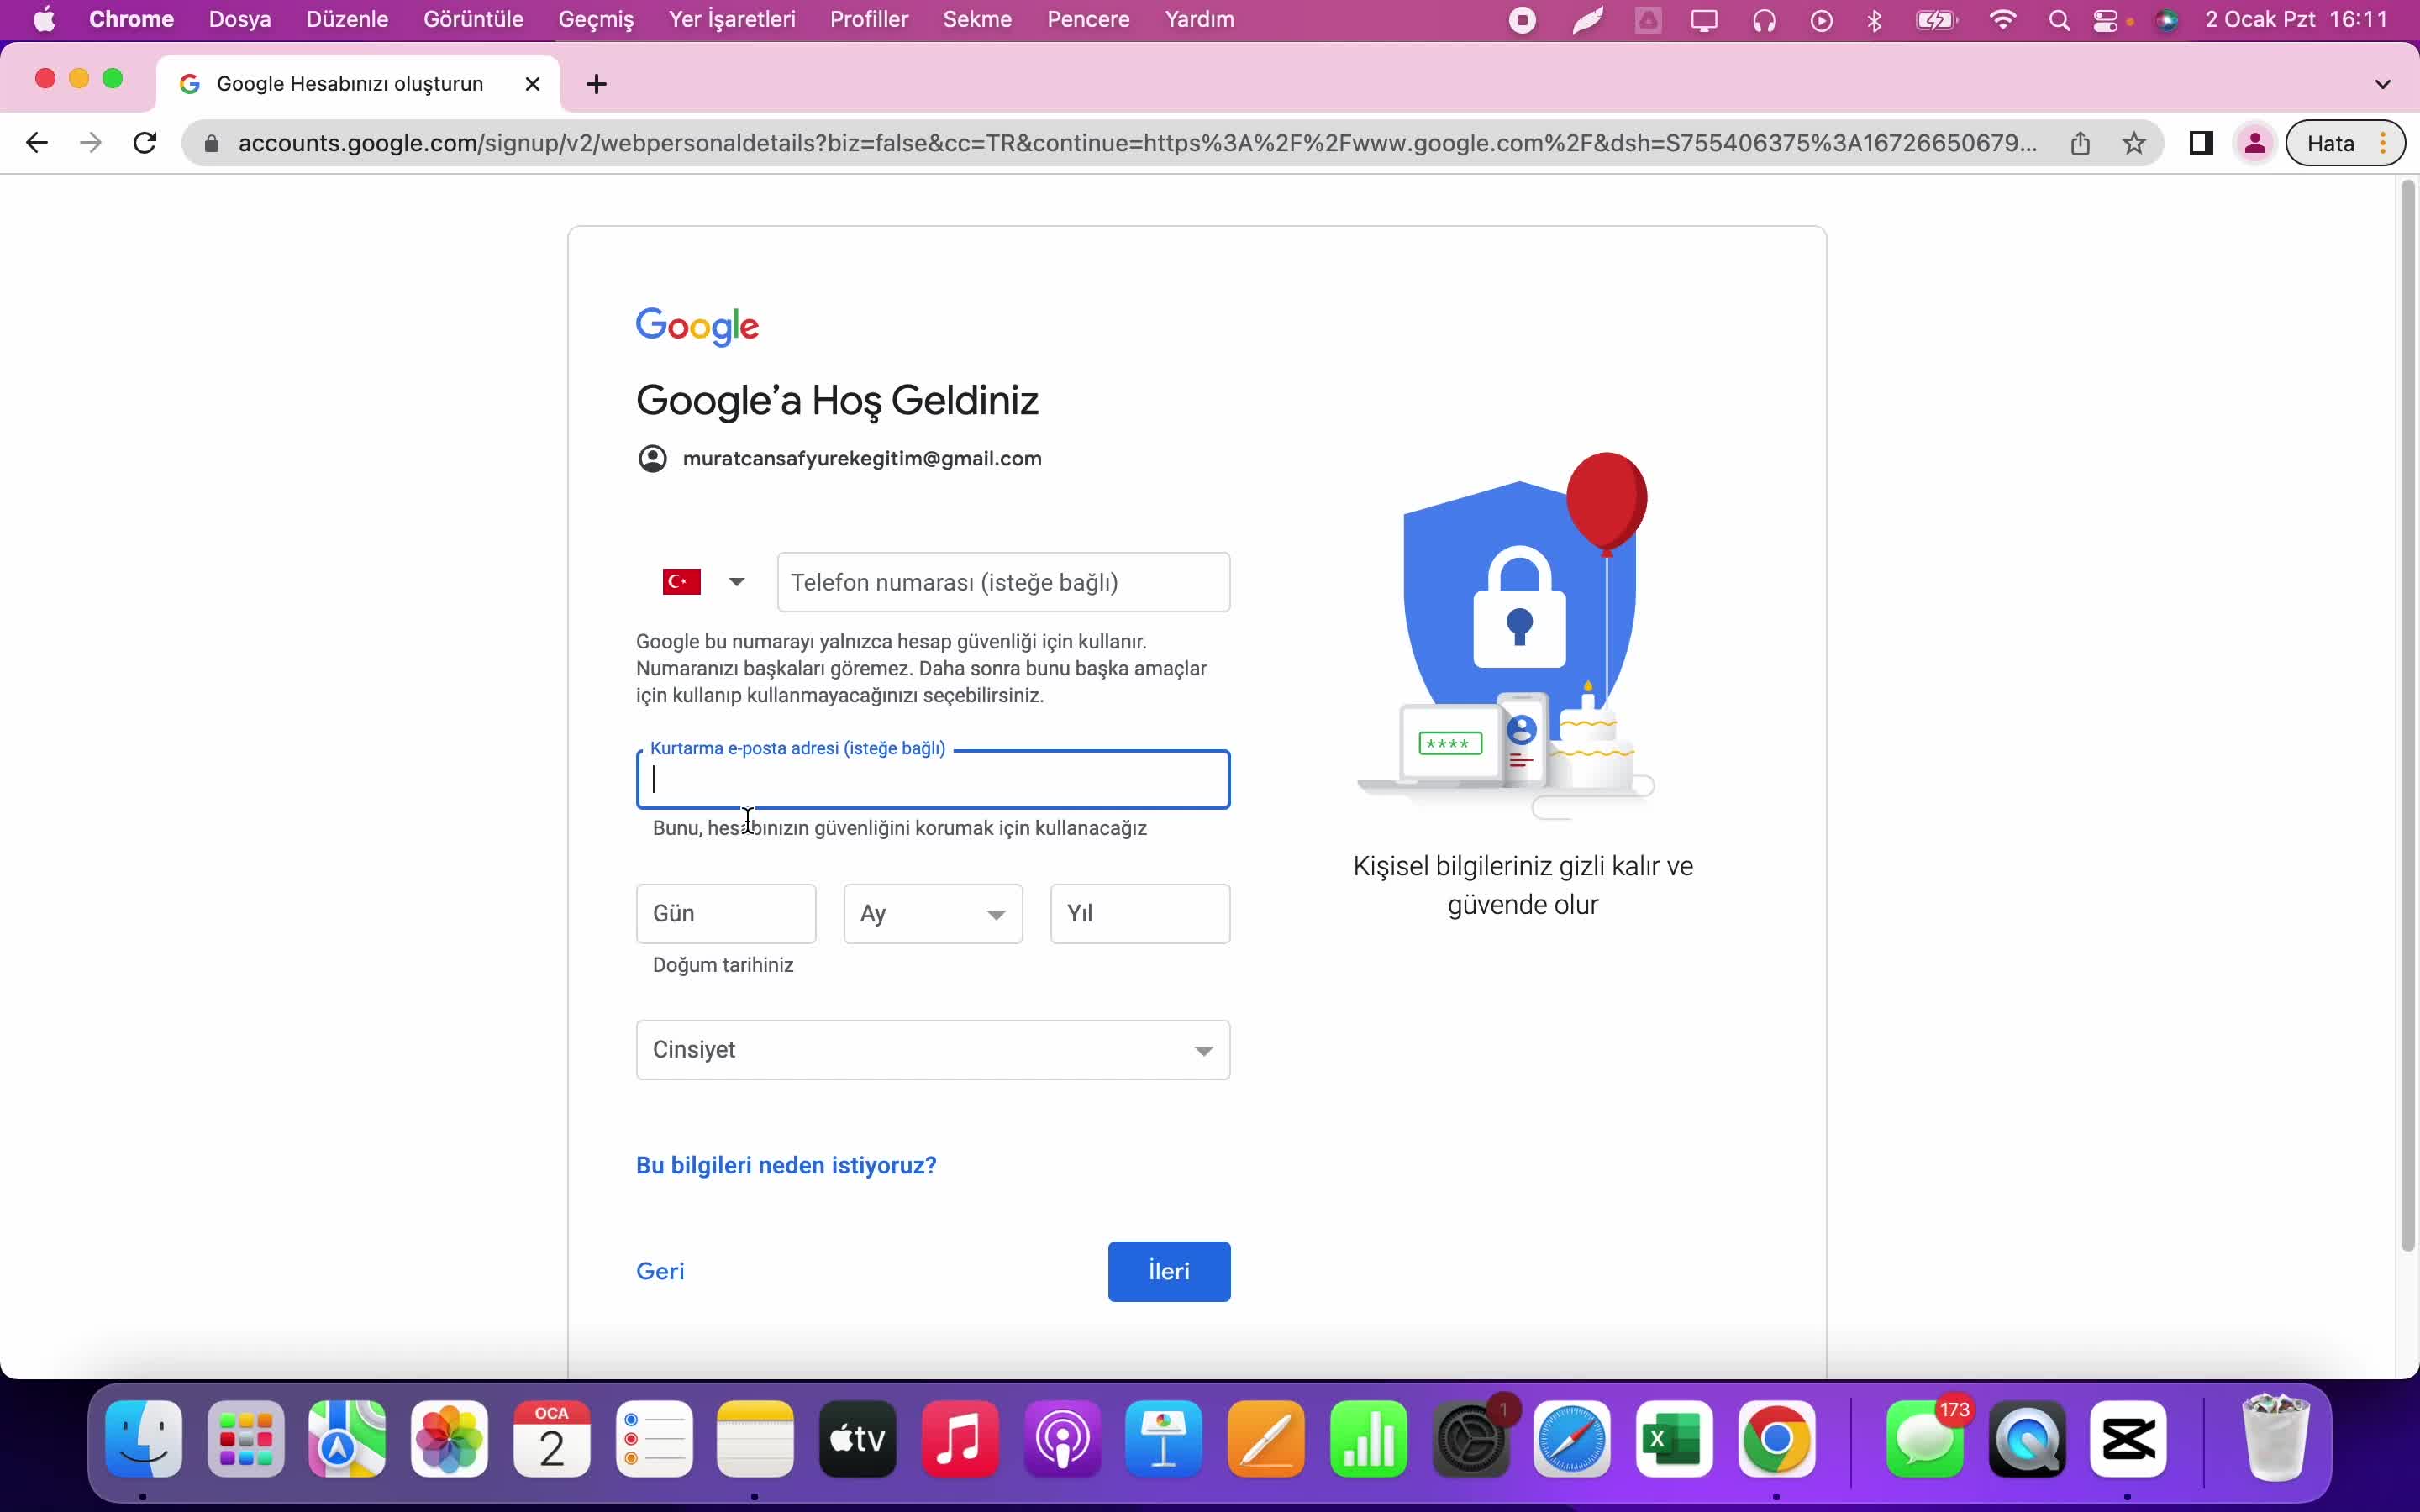Open CapCut from the Dock
The width and height of the screenshot is (2420, 1512).
[x=2128, y=1440]
